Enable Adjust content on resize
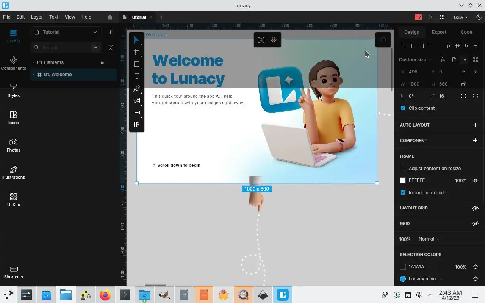 [x=403, y=168]
